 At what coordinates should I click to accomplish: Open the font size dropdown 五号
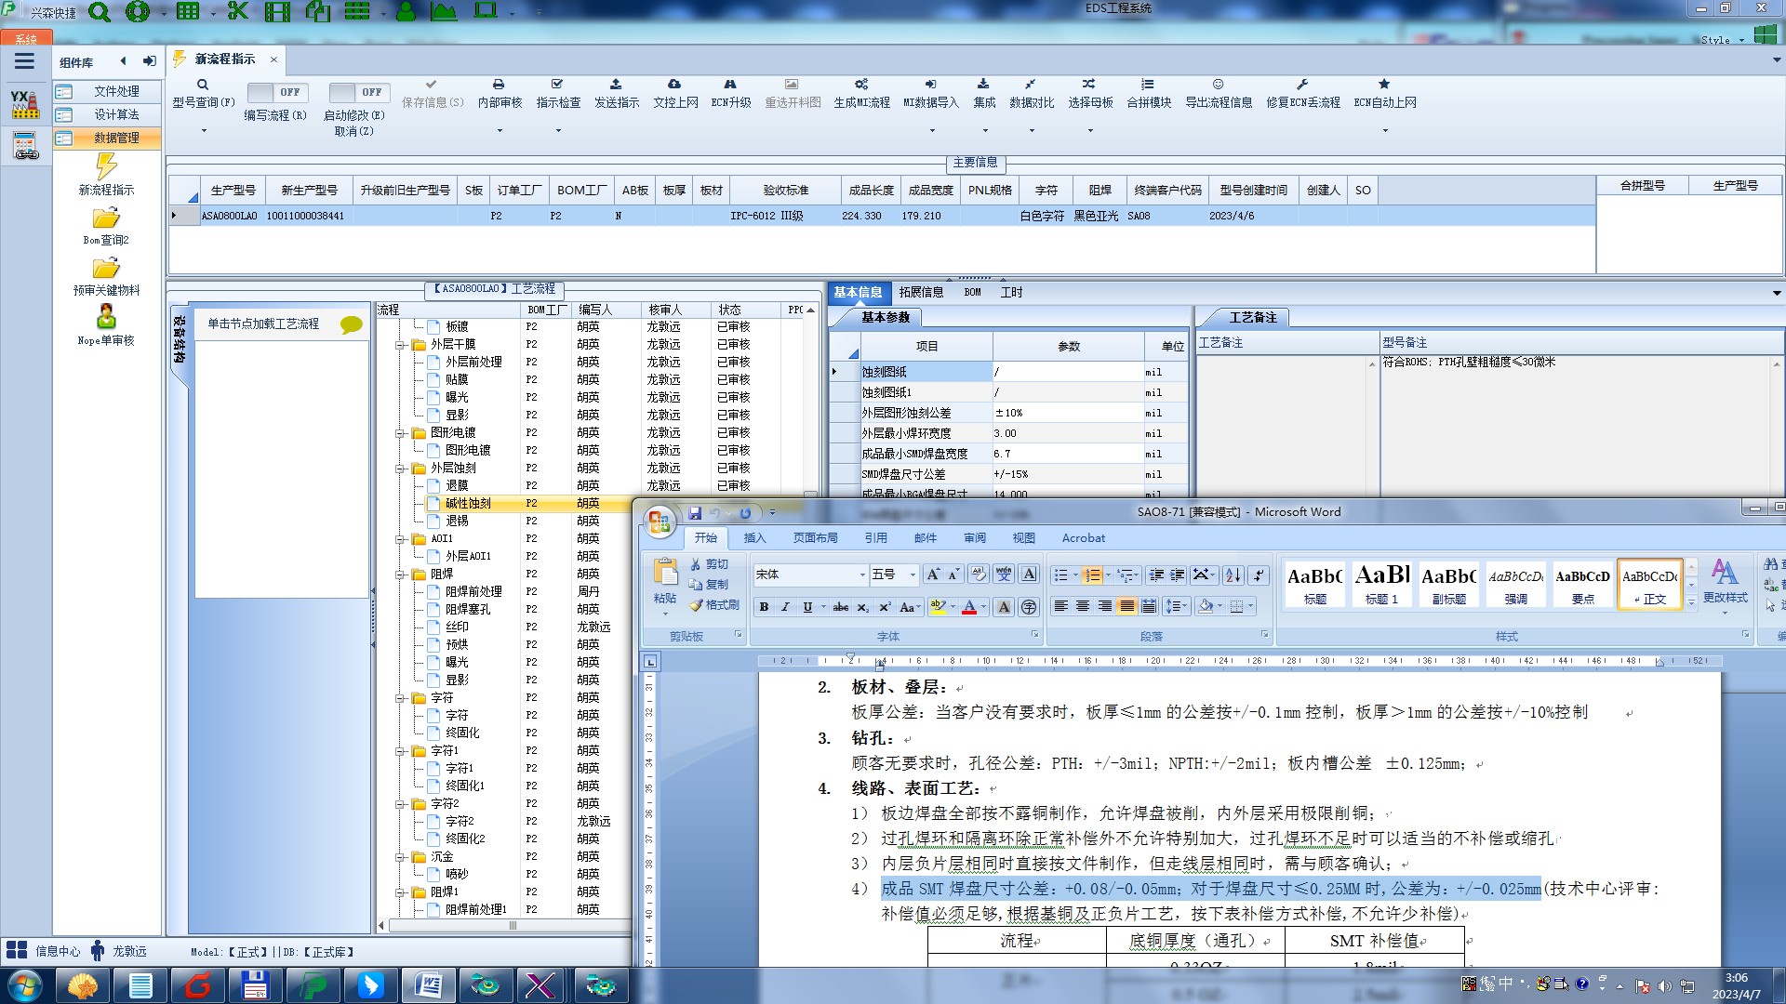[x=913, y=575]
